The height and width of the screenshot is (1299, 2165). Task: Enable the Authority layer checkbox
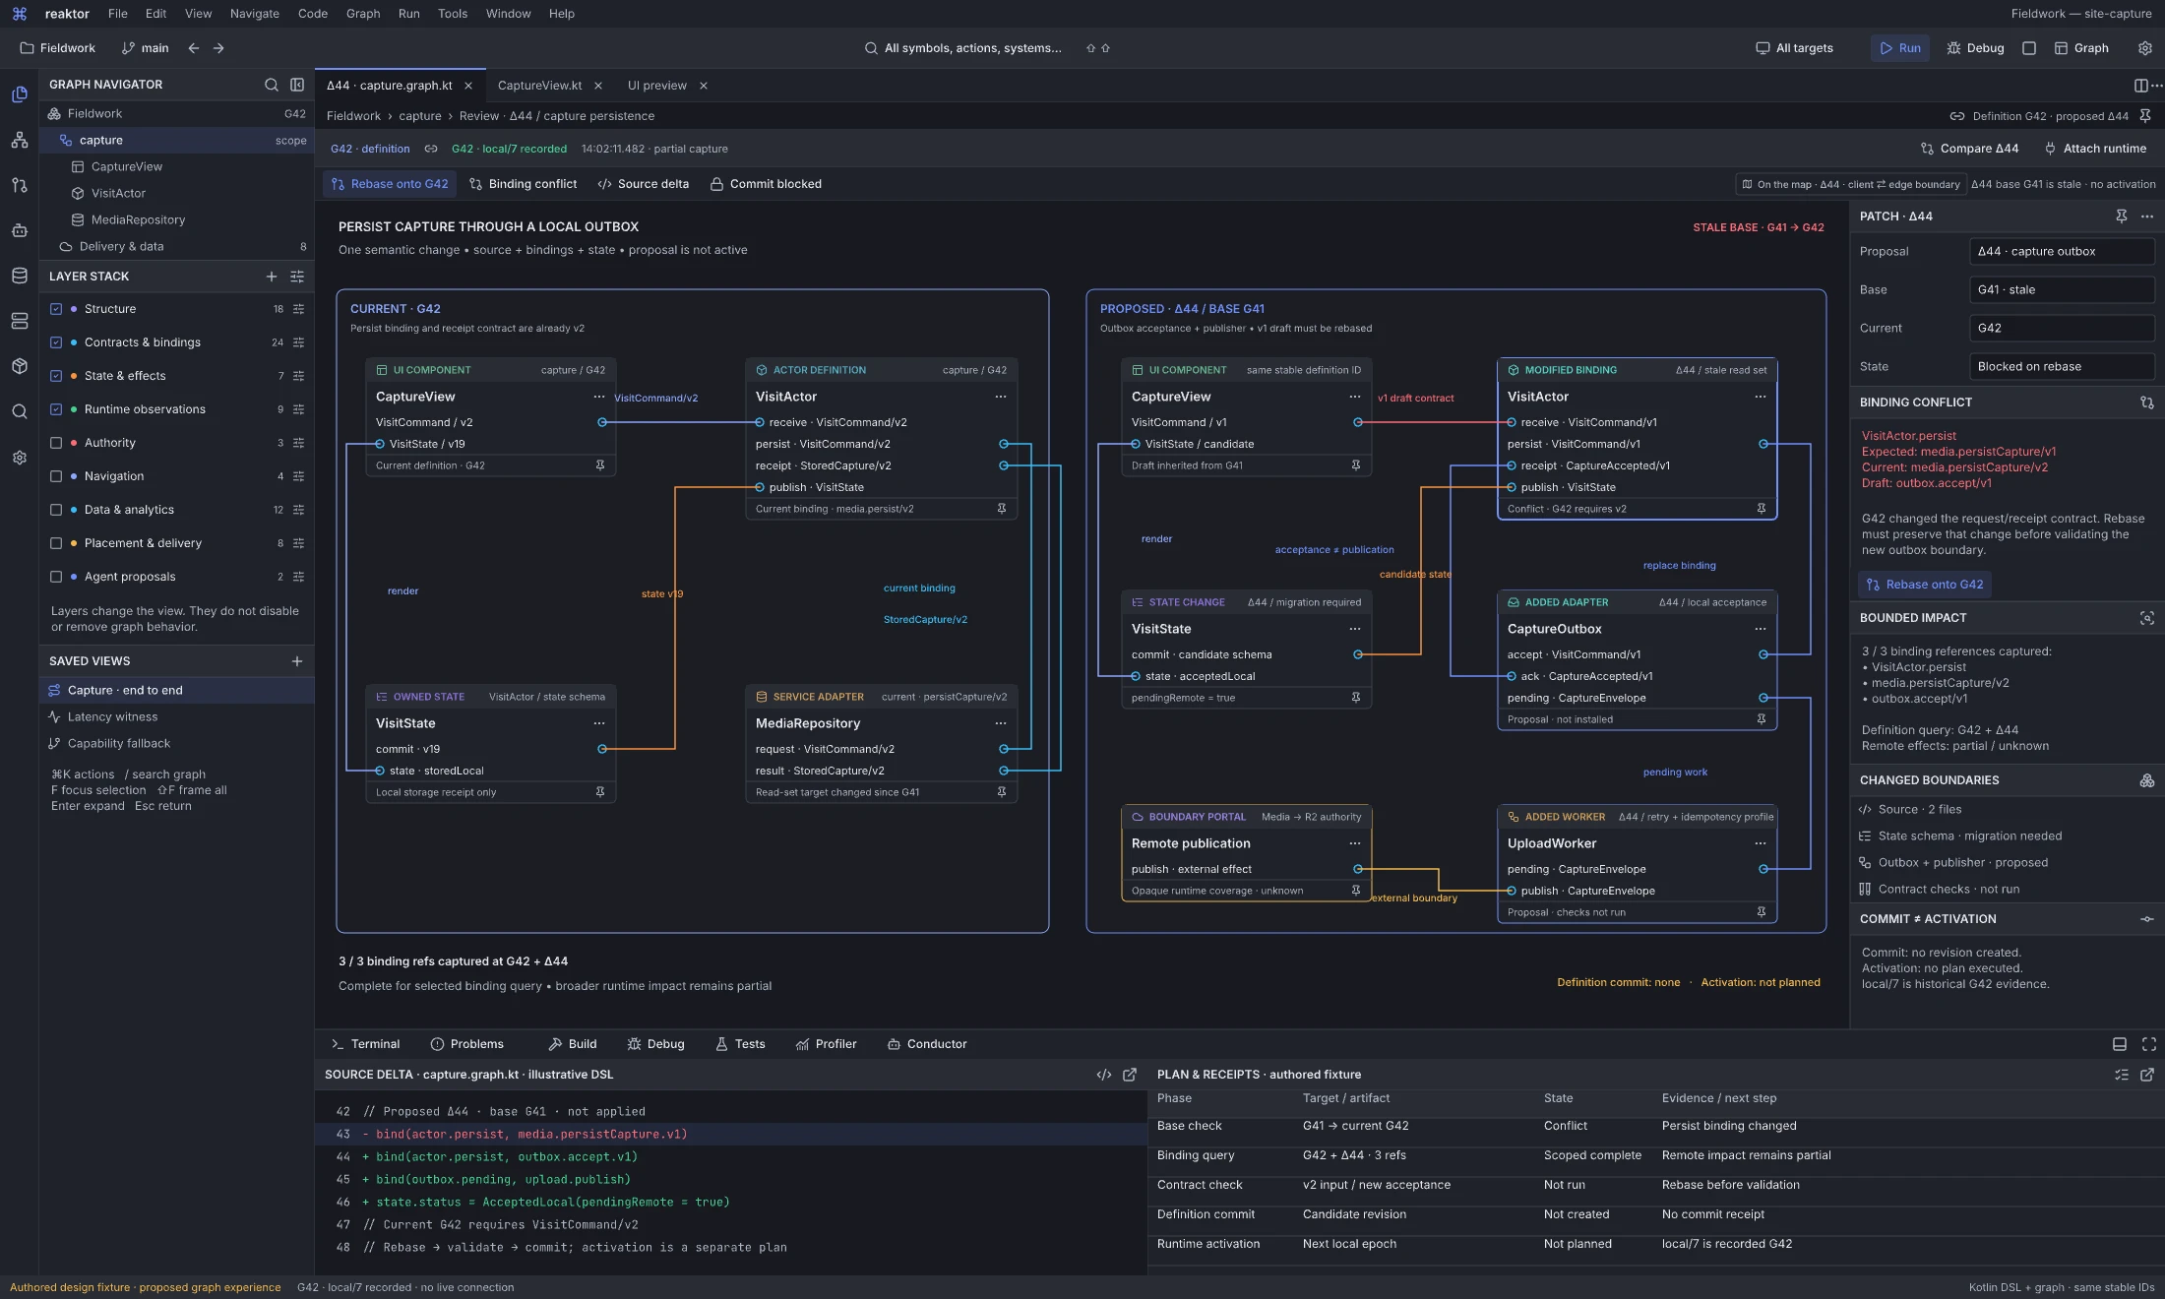[x=56, y=443]
